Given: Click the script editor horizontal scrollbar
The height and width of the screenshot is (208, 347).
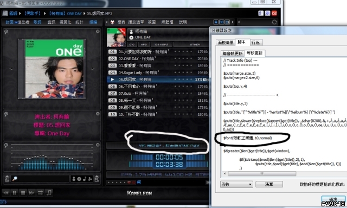Looking at the screenshot, I should pos(262,173).
